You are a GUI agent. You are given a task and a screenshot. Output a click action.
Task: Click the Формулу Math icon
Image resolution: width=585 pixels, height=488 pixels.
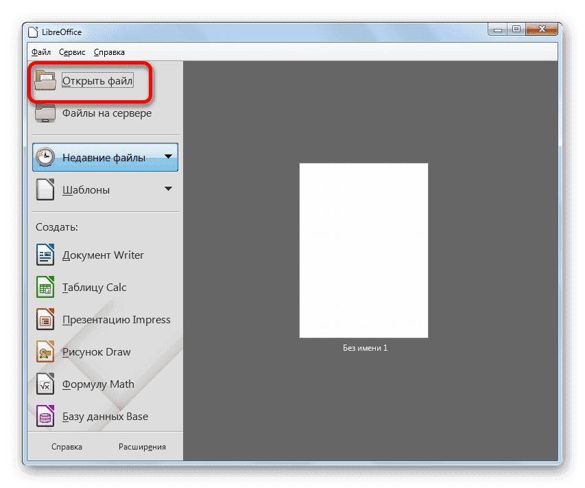click(x=44, y=384)
